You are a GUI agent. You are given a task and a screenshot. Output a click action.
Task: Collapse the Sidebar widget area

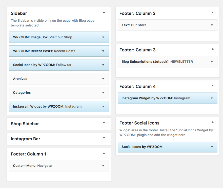[x=104, y=12]
